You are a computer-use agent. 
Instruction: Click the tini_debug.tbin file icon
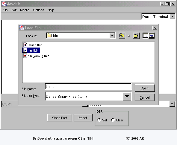click(25, 56)
